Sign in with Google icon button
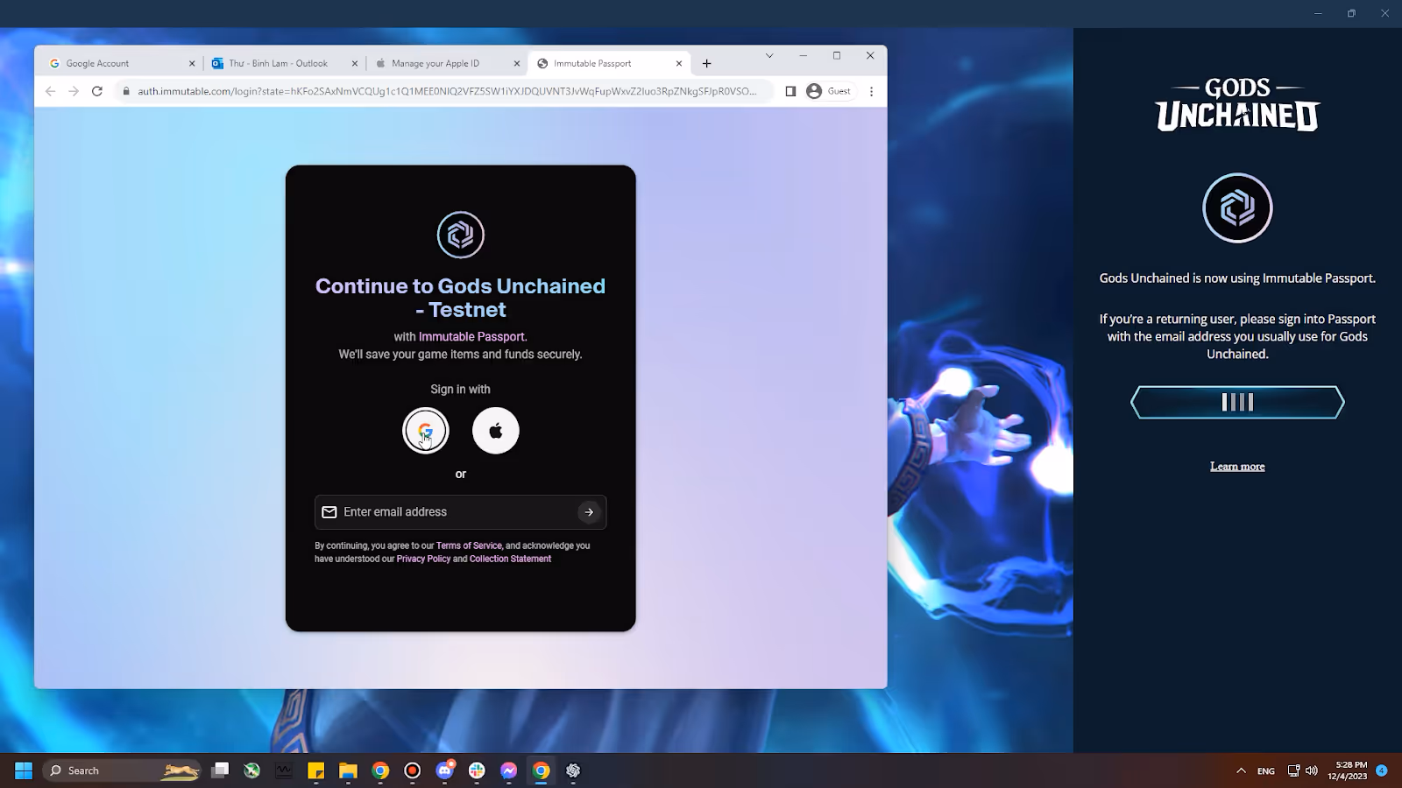The height and width of the screenshot is (788, 1402). point(426,431)
